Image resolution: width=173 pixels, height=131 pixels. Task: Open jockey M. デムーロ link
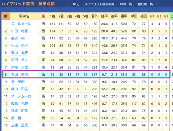pos(21,96)
